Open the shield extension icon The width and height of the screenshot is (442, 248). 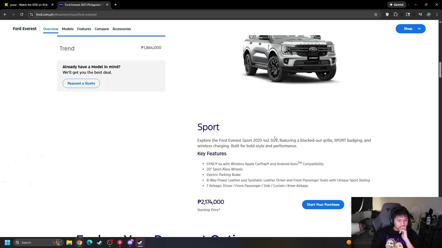pyautogui.click(x=387, y=14)
